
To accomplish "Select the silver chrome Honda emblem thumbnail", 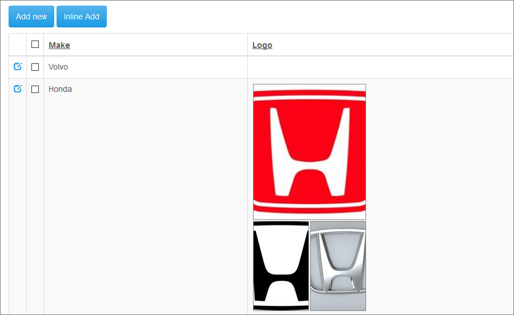I will 338,266.
